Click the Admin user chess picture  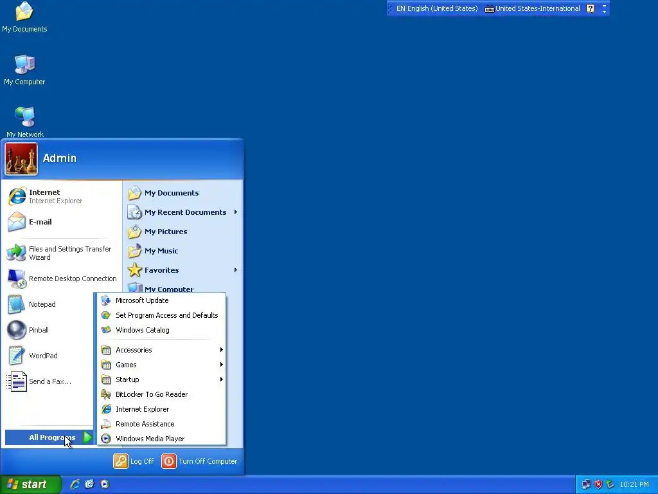click(21, 158)
